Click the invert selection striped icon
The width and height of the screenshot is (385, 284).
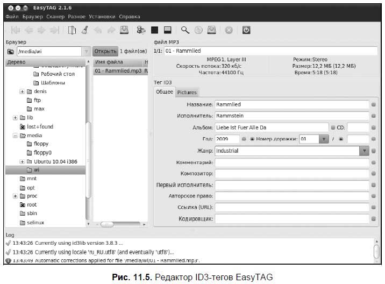(167, 30)
